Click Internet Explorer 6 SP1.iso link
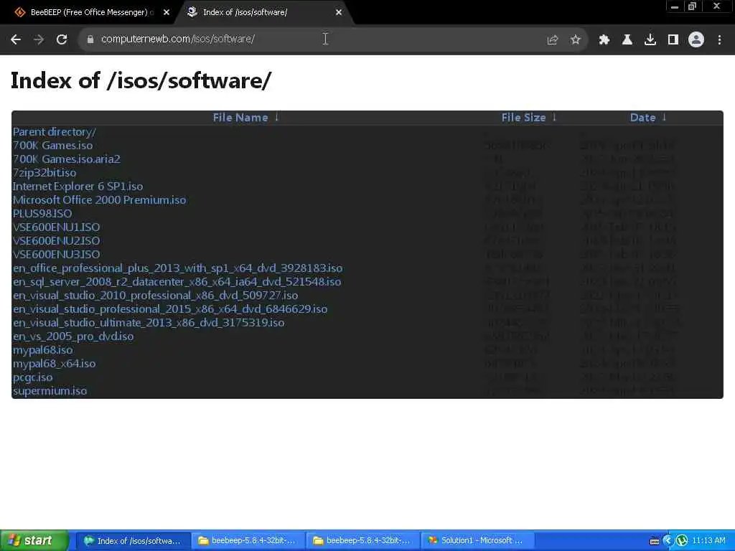 click(78, 187)
